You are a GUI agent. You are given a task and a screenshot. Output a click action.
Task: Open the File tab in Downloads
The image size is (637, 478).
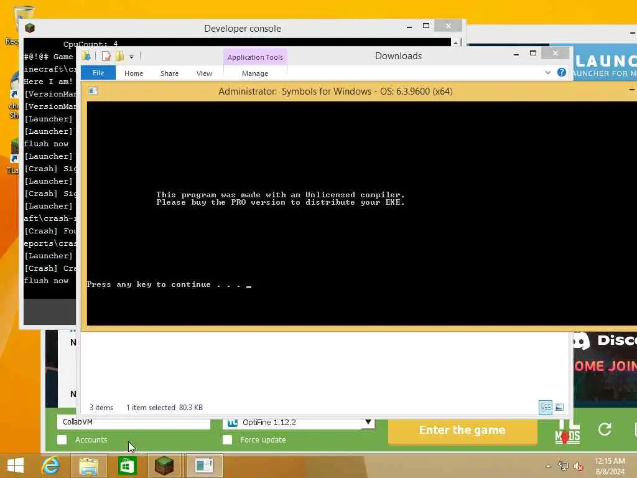click(x=98, y=73)
